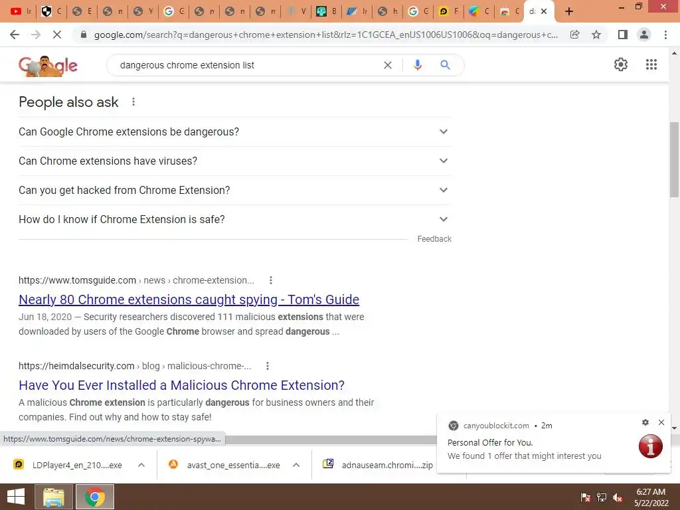This screenshot has width=680, height=510.
Task: Close the active search tab
Action: (x=544, y=11)
